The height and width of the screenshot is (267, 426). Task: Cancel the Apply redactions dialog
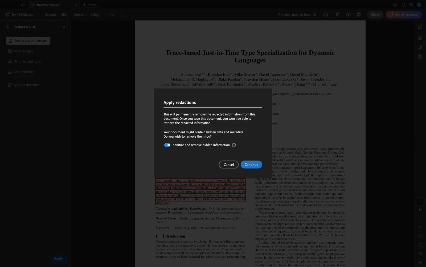pos(229,165)
